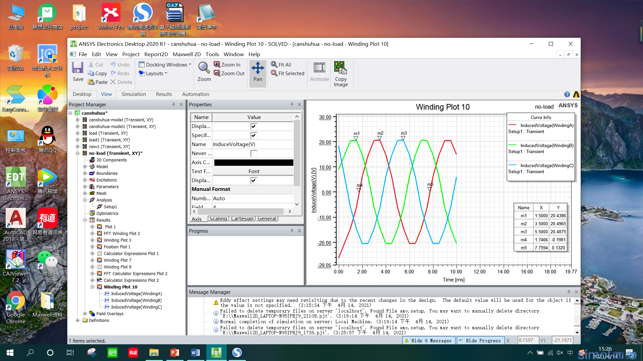643x361 pixels.
Task: Select the Zoom magnifier tool
Action: 204,72
